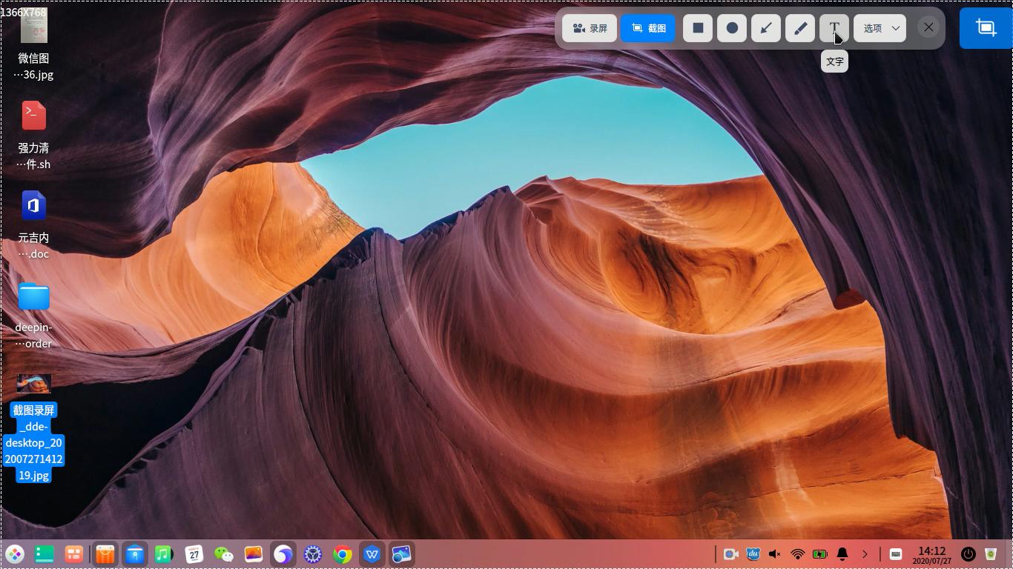Toggle the muted volume icon in tray
This screenshot has width=1013, height=569.
pyautogui.click(x=775, y=554)
